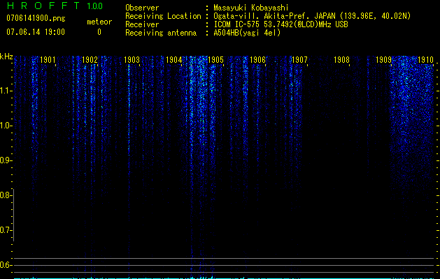Click the ICOM IC-575 53.7492 MHz USB text
Screen dimensions: 440x279
[281, 24]
